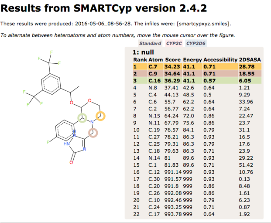Click the page heading 'Results from SMARTCyp version 2.4.2'
Image resolution: width=271 pixels, height=223 pixels.
pos(103,8)
